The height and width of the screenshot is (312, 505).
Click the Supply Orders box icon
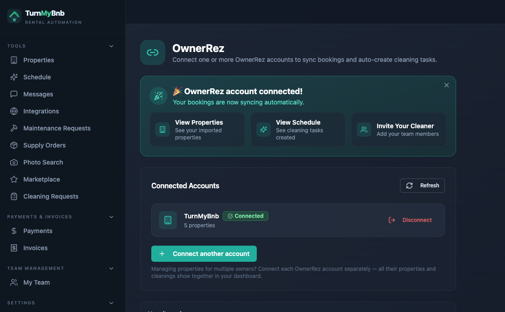coord(14,145)
